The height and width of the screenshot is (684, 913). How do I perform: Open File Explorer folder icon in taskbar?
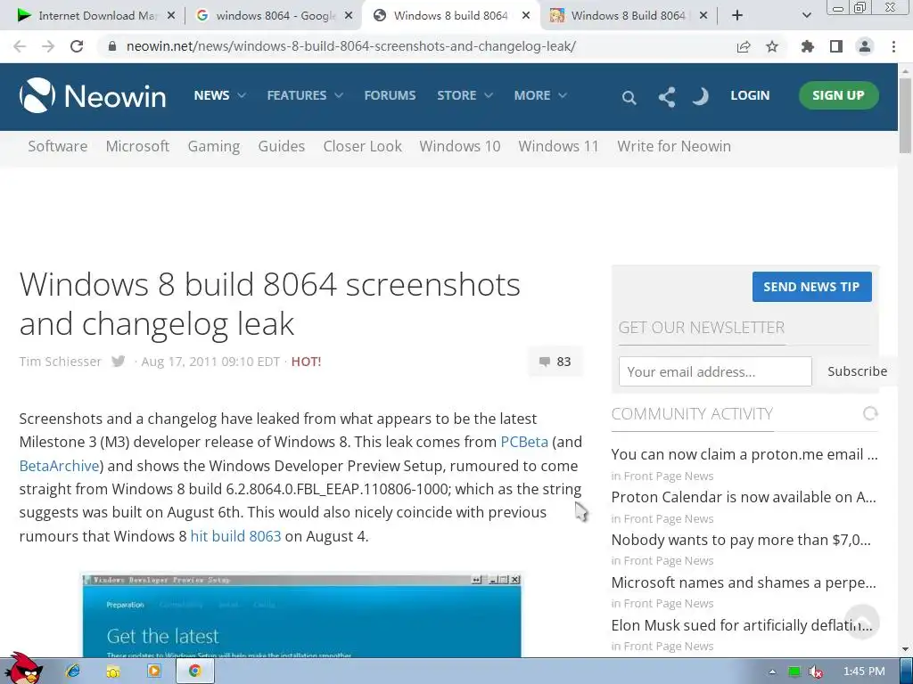click(x=113, y=672)
